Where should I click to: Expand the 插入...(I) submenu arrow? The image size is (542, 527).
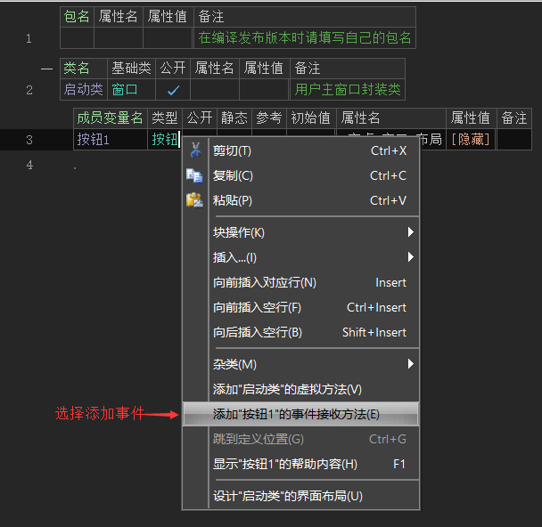[410, 256]
